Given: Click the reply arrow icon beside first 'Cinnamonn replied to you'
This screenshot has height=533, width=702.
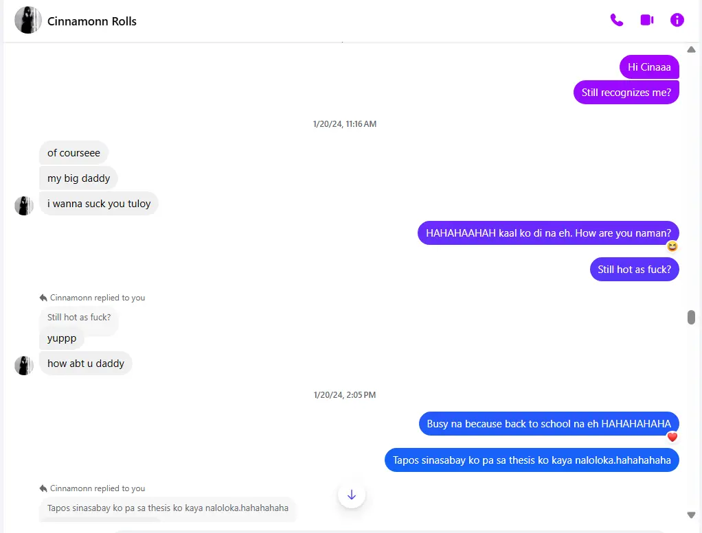Looking at the screenshot, I should point(43,298).
